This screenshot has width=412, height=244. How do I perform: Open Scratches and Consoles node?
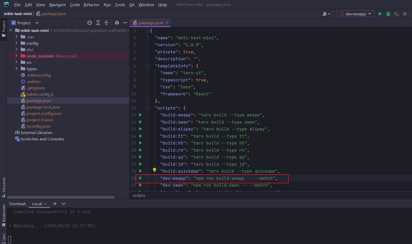pyautogui.click(x=42, y=139)
